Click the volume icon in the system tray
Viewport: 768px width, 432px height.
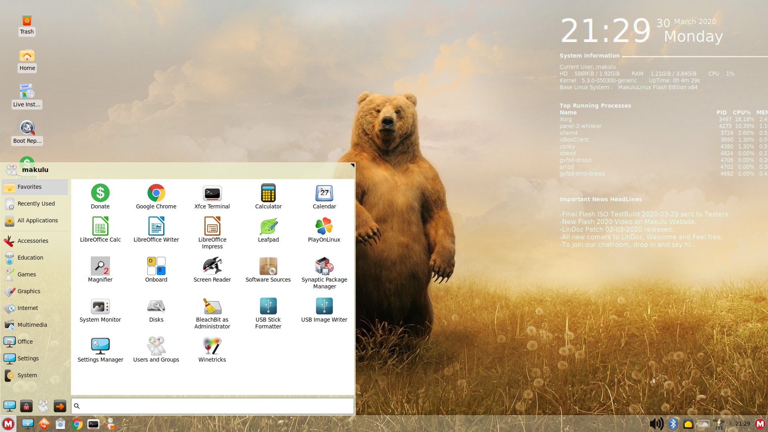tap(656, 424)
